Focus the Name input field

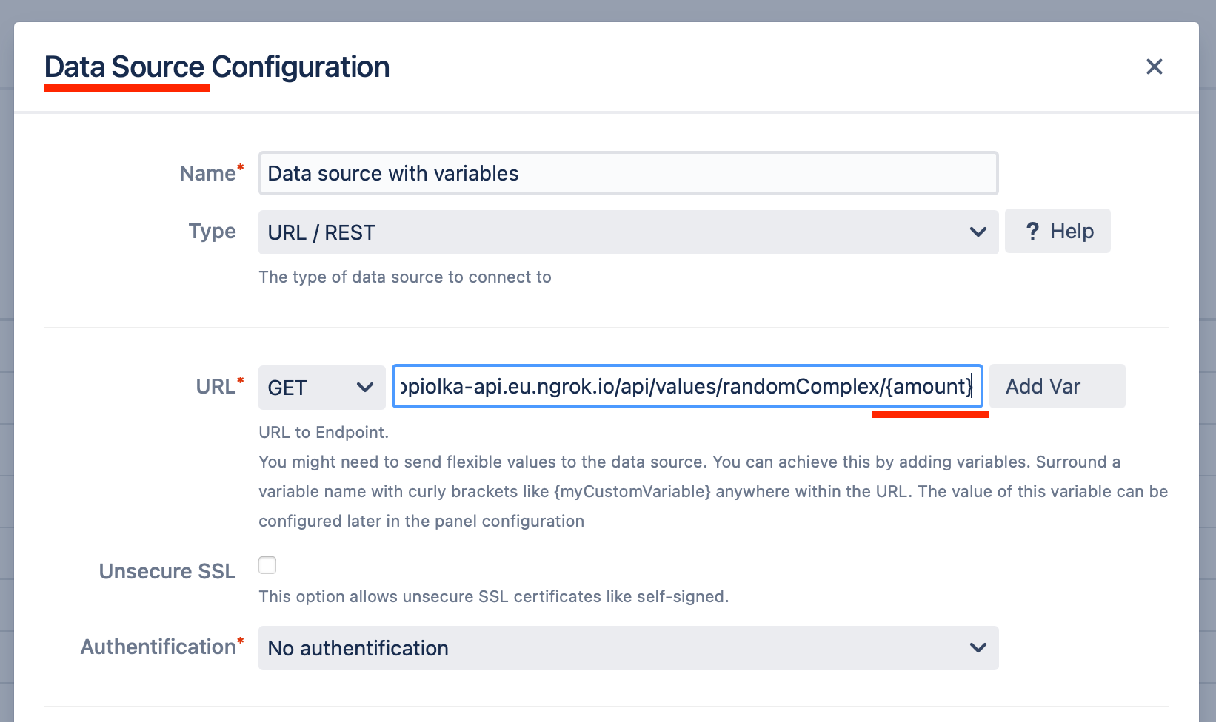tap(628, 173)
